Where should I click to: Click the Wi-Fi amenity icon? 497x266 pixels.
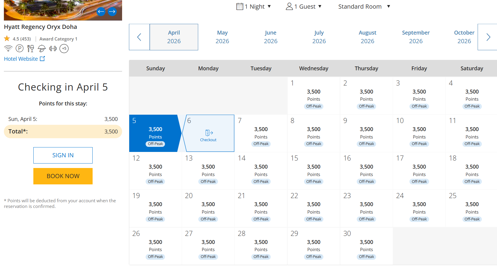click(x=8, y=49)
